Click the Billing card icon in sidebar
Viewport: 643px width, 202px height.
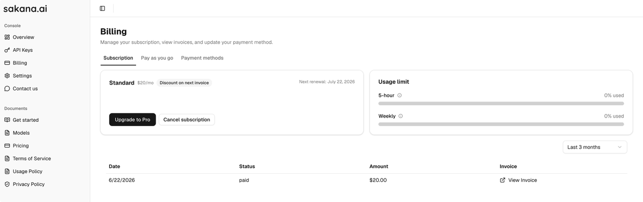click(x=7, y=63)
